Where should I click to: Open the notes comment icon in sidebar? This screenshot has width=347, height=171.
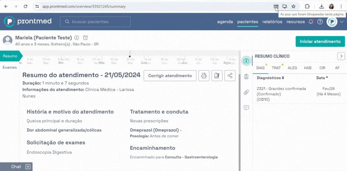[246, 108]
